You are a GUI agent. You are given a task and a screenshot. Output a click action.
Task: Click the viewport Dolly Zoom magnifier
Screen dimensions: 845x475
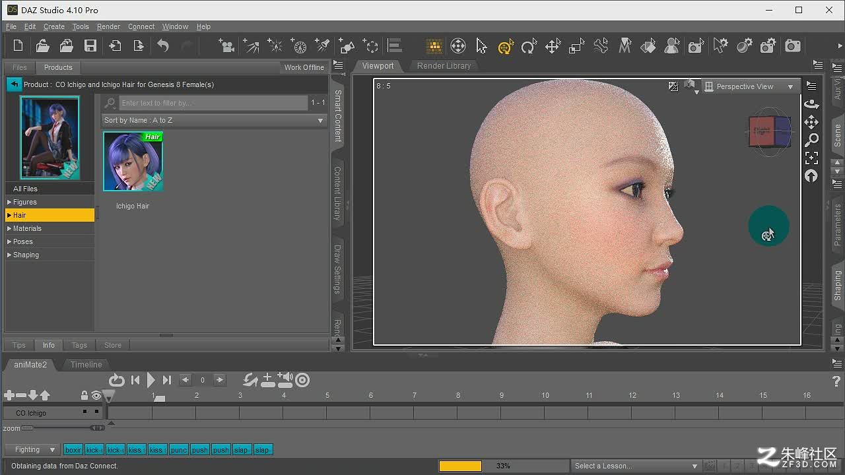click(x=812, y=140)
